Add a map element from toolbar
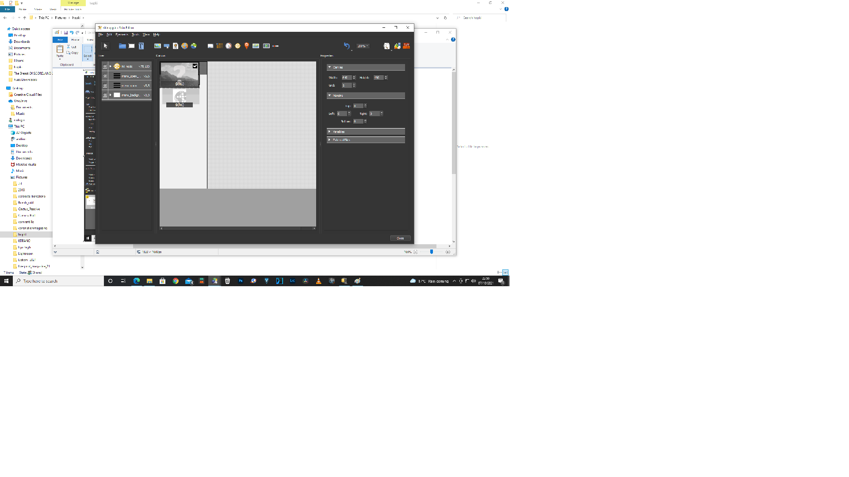 [256, 46]
